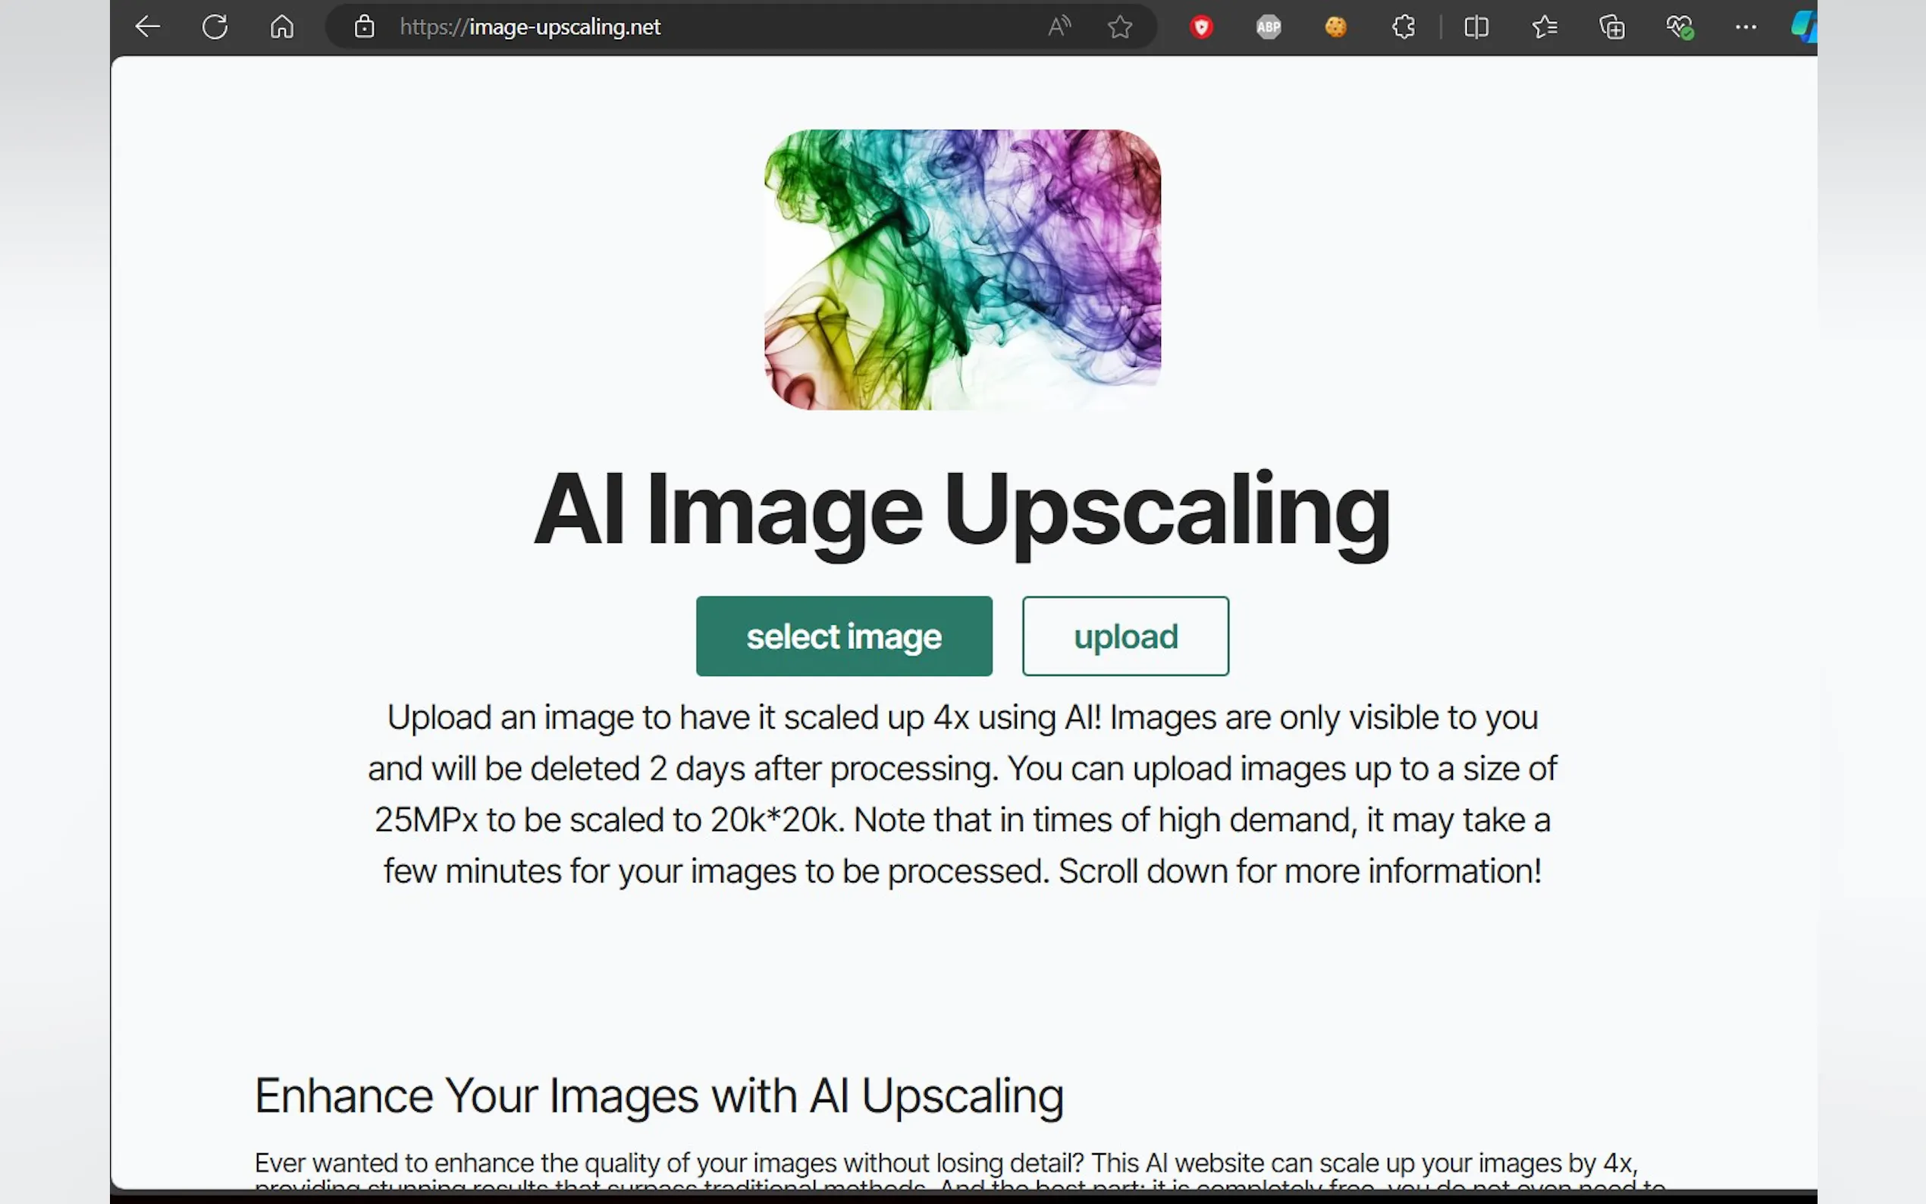Open the browser home page icon
Screen dimensions: 1926x1204
[x=282, y=27]
